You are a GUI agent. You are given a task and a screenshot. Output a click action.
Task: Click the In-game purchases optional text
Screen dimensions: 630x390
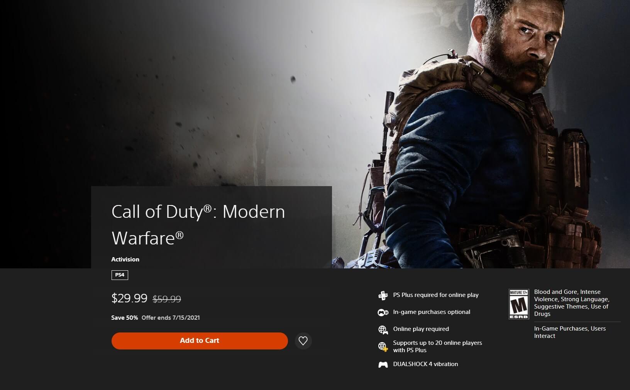432,312
